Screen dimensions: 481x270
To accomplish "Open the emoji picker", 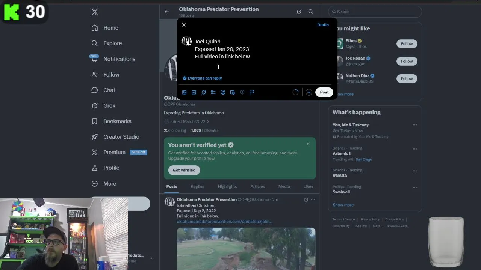I will 223,92.
